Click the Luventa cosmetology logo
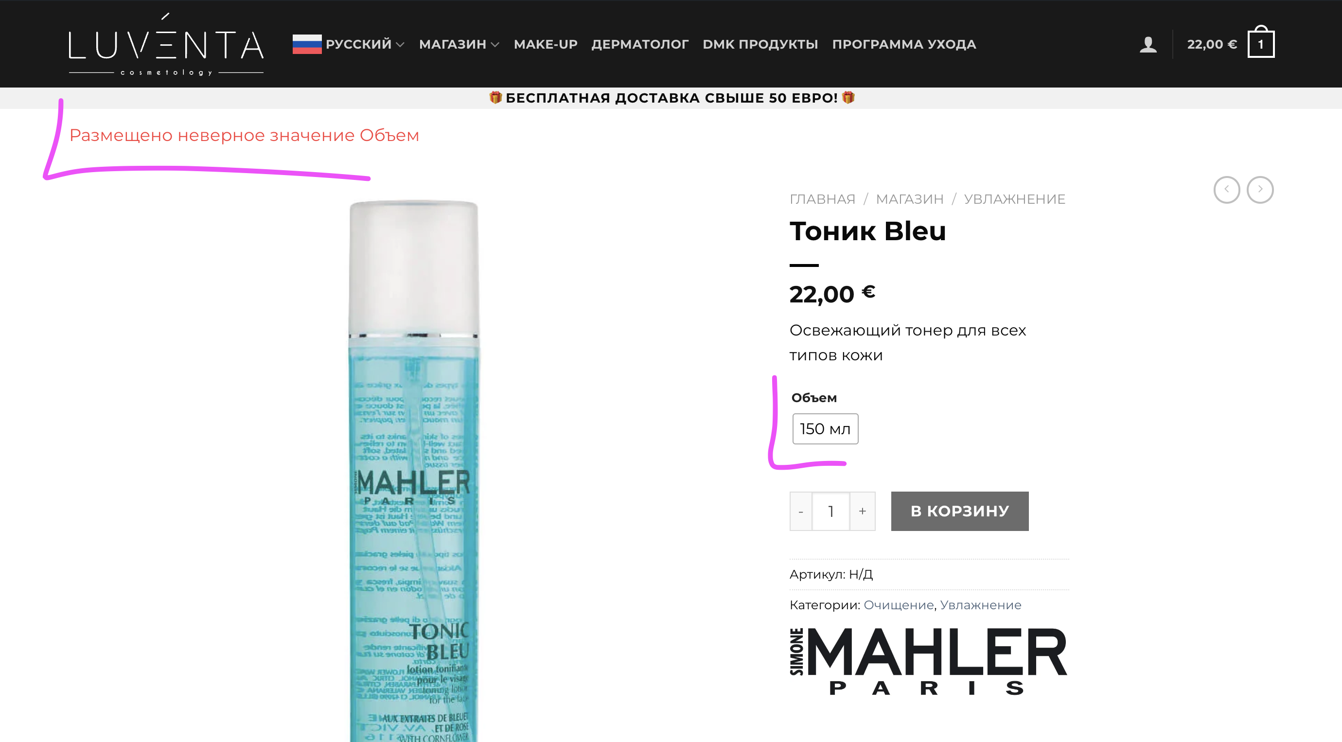The width and height of the screenshot is (1342, 742). click(x=166, y=45)
